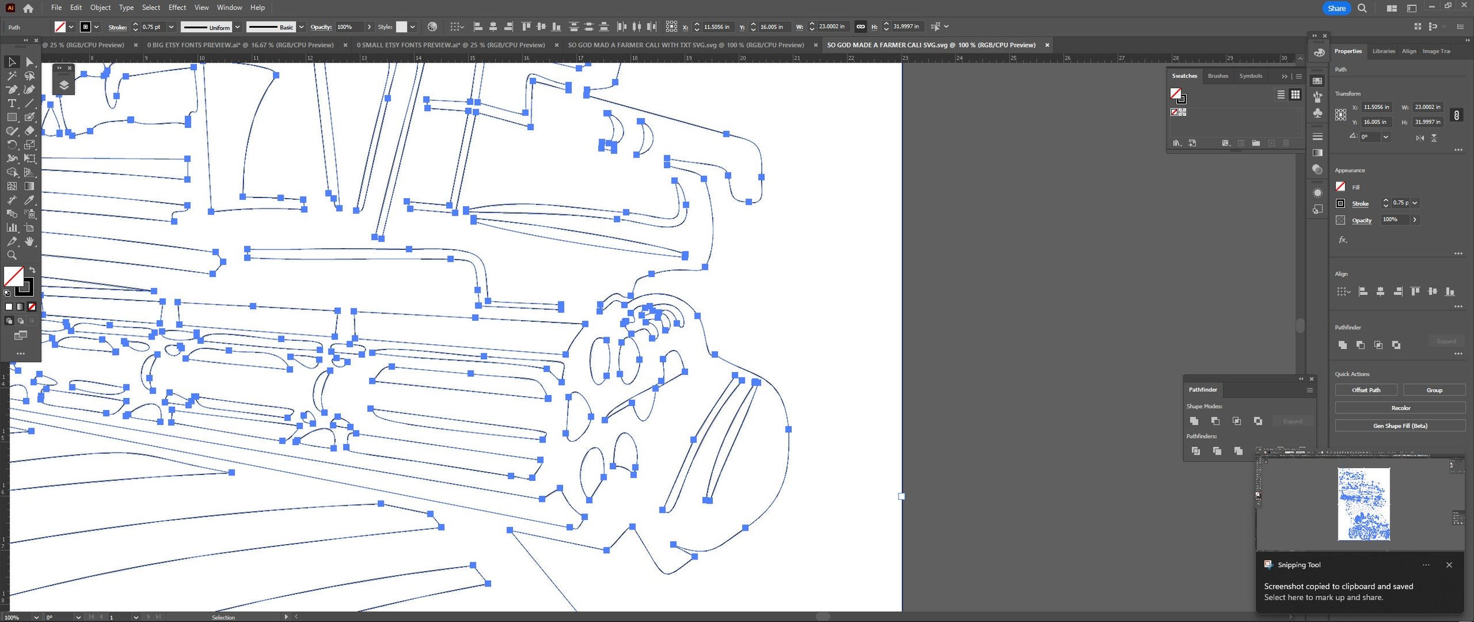Click Horizontal Align Left in Properties Align
The image size is (1474, 622).
1363,291
